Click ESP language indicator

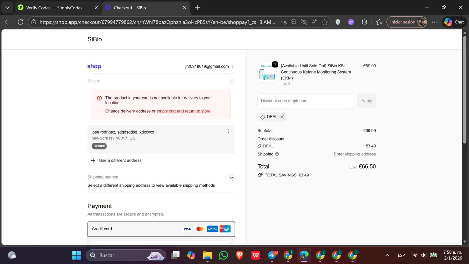click(x=401, y=255)
